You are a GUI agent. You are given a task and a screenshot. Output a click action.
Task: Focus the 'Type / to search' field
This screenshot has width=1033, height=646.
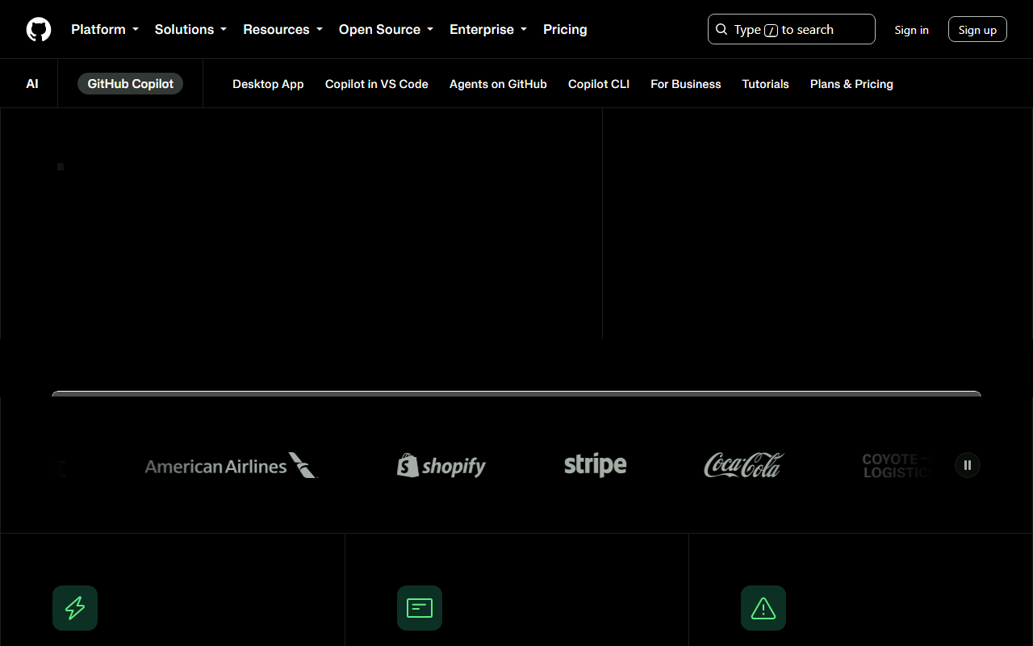click(x=792, y=29)
